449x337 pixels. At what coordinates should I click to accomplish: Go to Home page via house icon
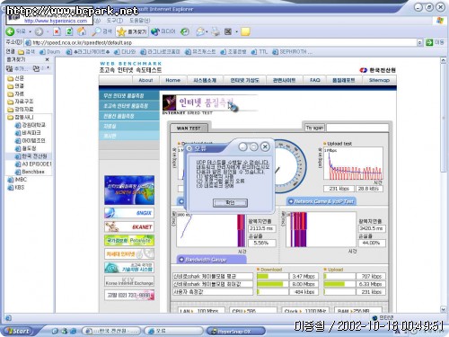82,31
